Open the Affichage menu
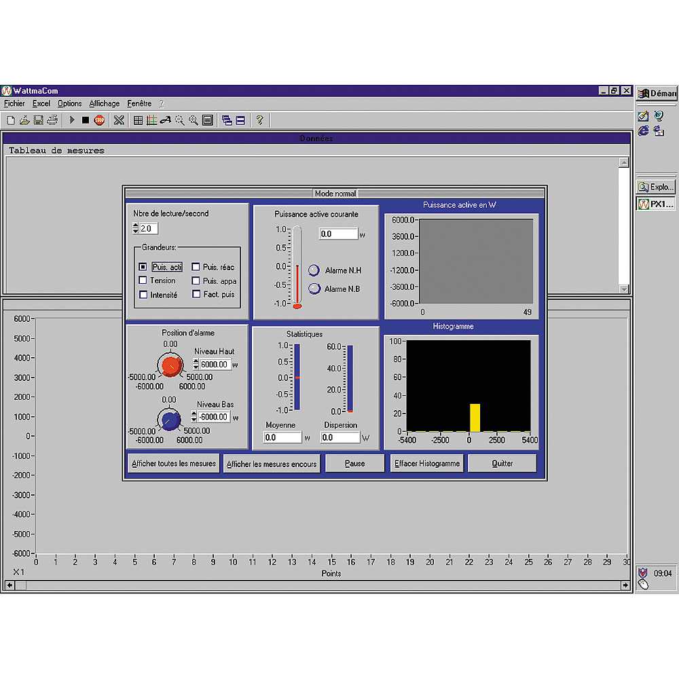The height and width of the screenshot is (679, 679). pos(104,104)
